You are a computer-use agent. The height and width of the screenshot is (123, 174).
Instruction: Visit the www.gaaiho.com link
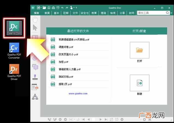78,93
